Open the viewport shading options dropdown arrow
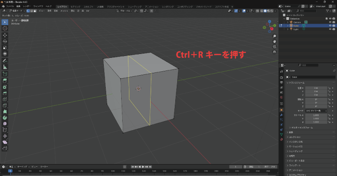This screenshot has width=337, height=176. pyautogui.click(x=275, y=11)
